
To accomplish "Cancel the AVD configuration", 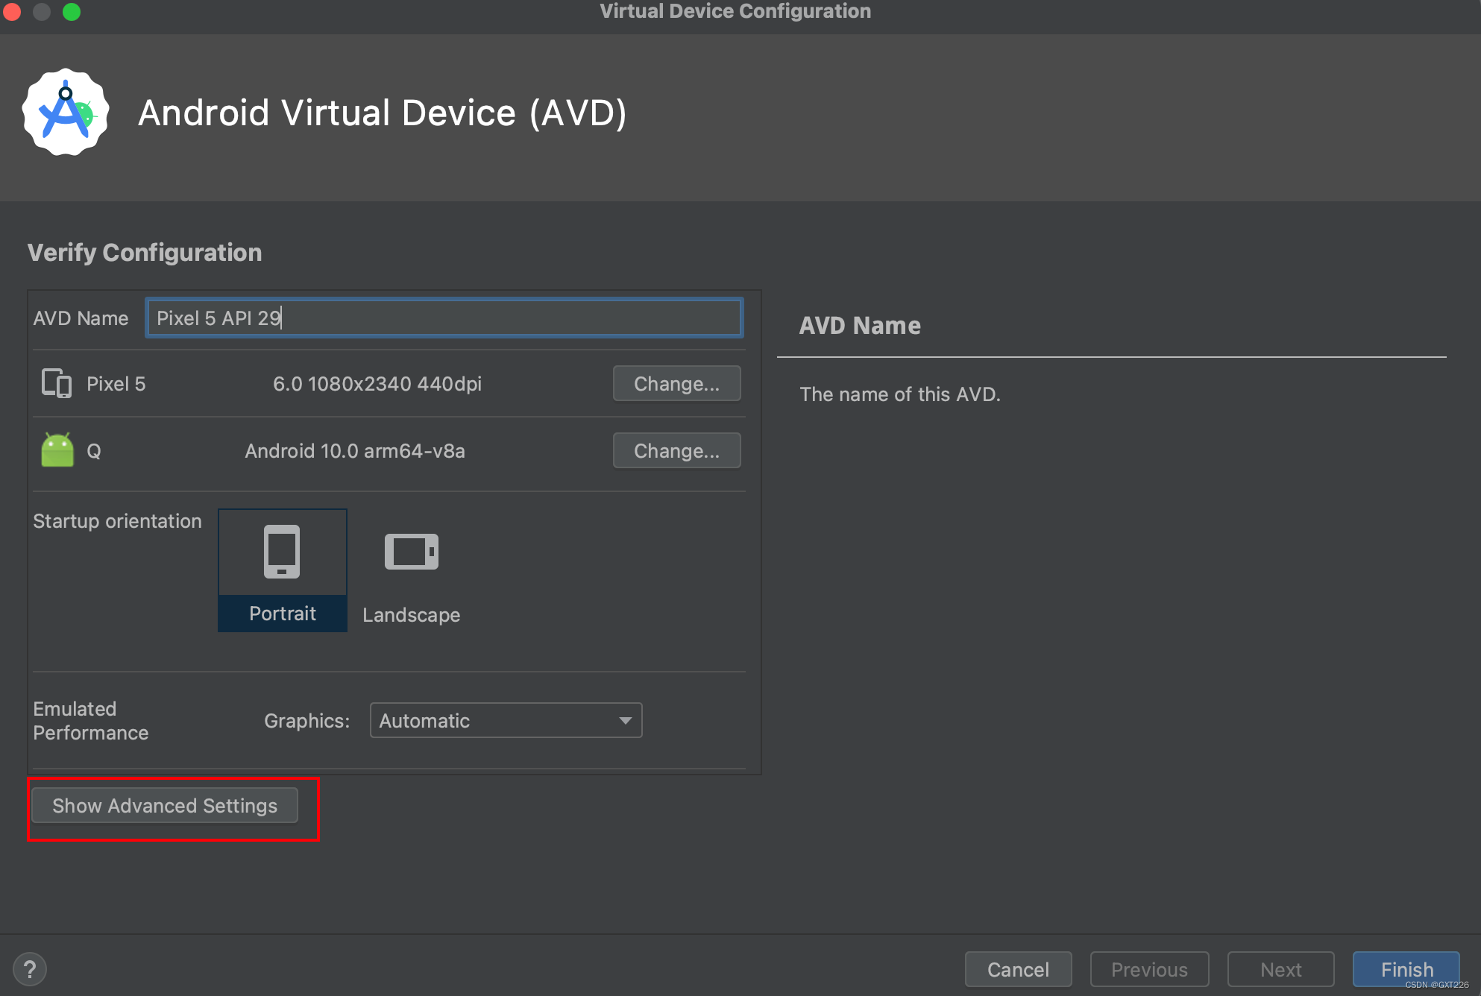I will (1018, 969).
